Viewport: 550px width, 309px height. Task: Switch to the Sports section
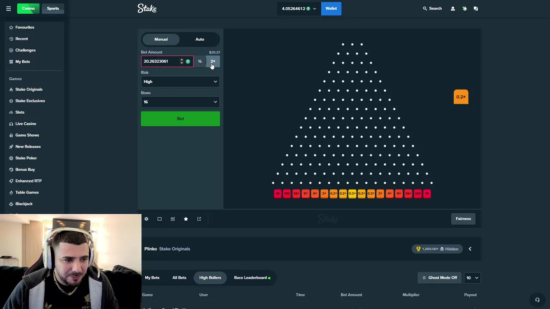click(53, 8)
